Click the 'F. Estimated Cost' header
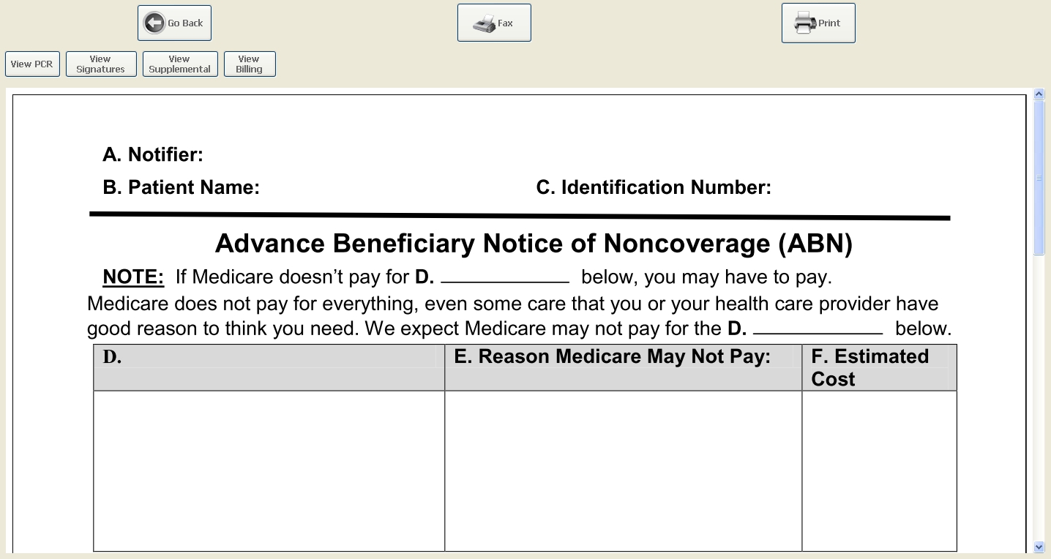This screenshot has height=559, width=1051. pos(880,367)
